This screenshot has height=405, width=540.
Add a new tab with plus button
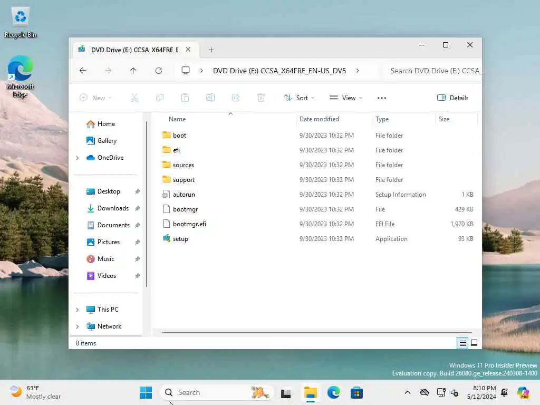point(211,50)
